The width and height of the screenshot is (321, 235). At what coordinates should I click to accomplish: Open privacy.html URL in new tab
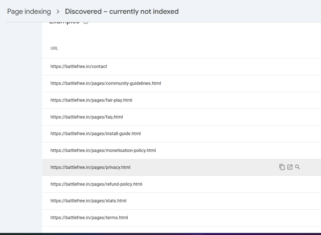point(290,167)
